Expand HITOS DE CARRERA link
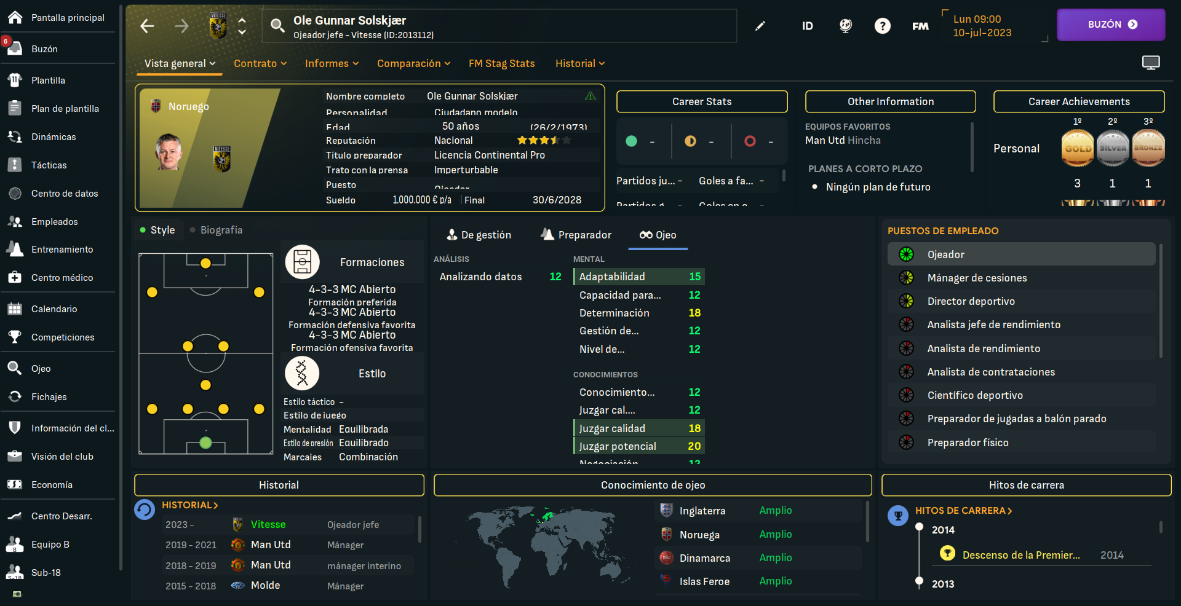The width and height of the screenshot is (1181, 606). [x=963, y=511]
